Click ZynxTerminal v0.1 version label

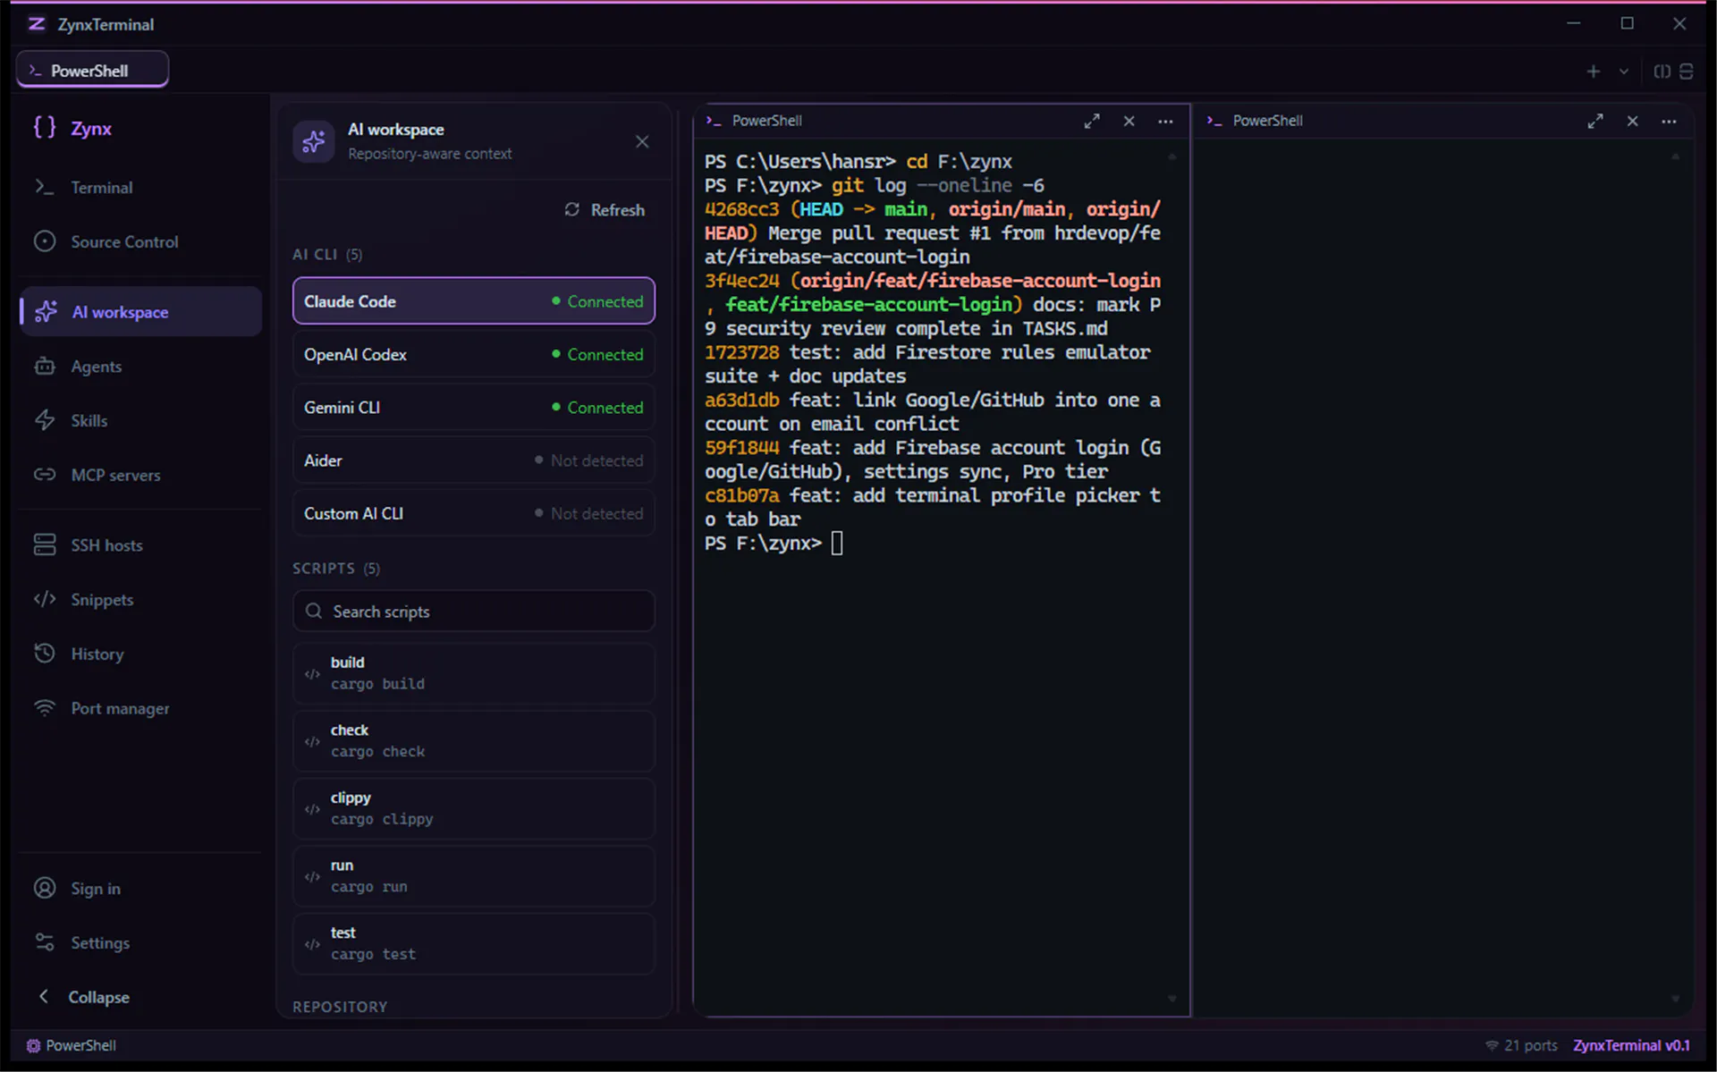click(1632, 1045)
